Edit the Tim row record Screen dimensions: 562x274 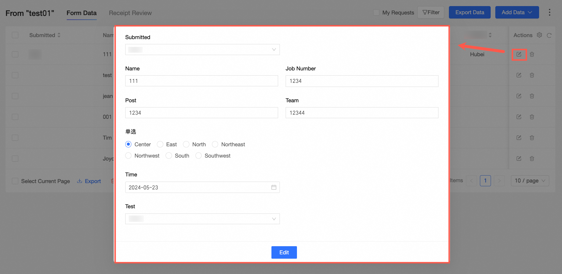(519, 138)
